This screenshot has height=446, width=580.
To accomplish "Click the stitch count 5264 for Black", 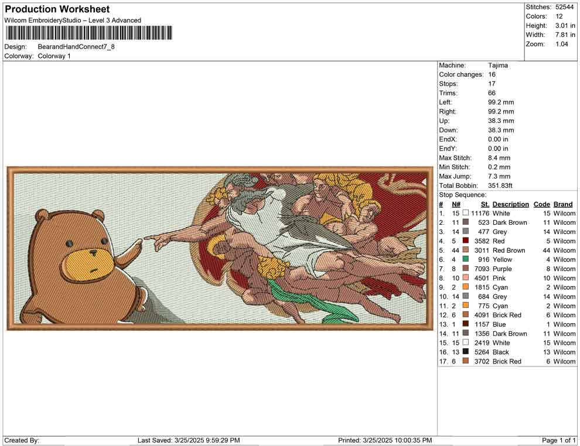I will (x=482, y=352).
